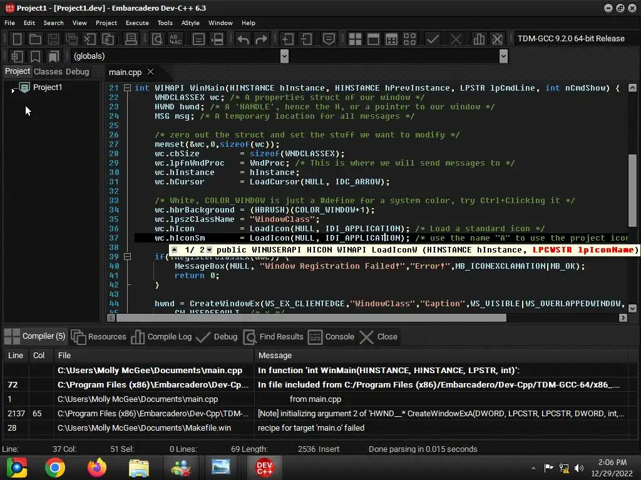Screen dimensions: 641x480
Task: Click the previous overload arrow in tooltip
Action: [175, 250]
